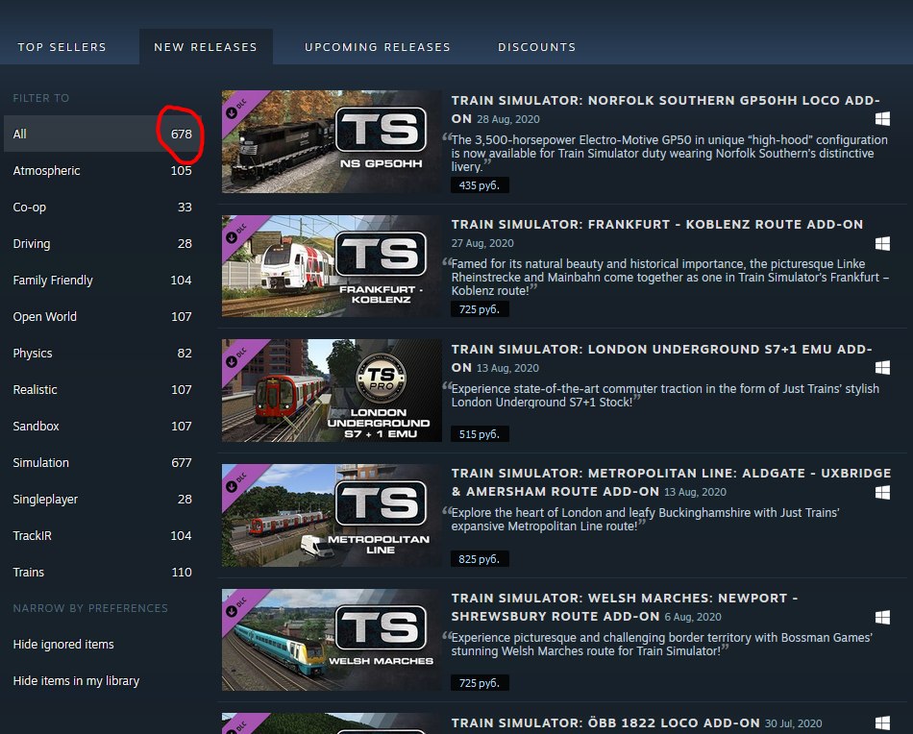Click DLC badge on London Underground thumbnail

click(x=237, y=355)
